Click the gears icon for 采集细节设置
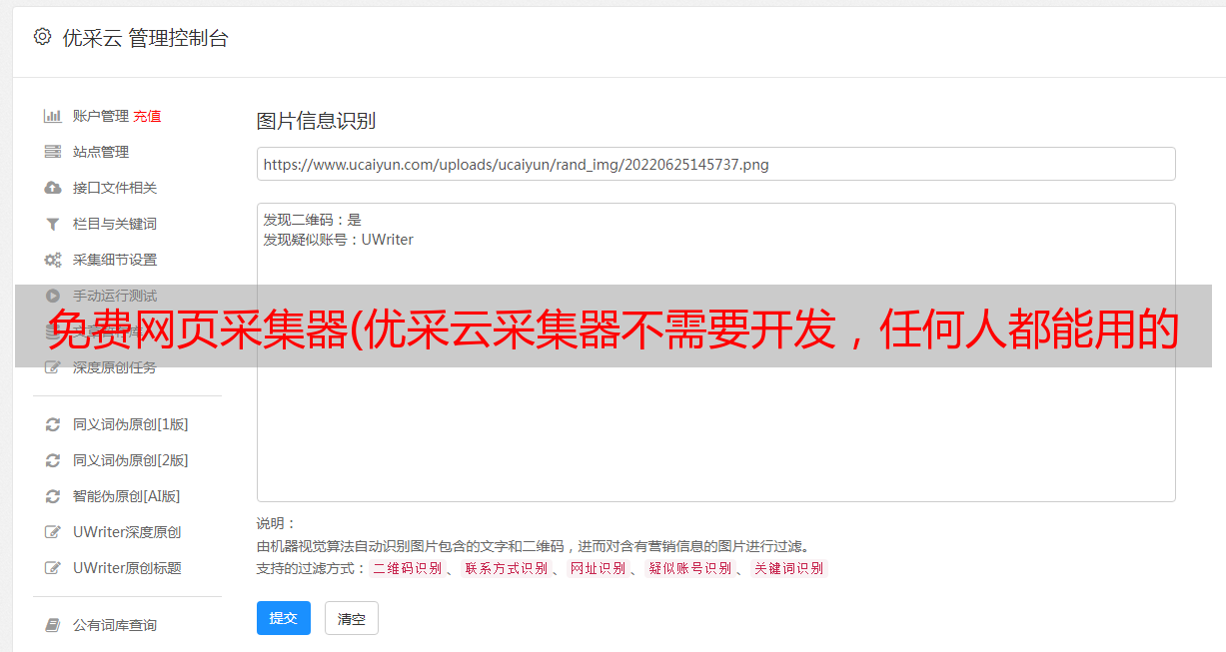The height and width of the screenshot is (652, 1226). coord(53,260)
